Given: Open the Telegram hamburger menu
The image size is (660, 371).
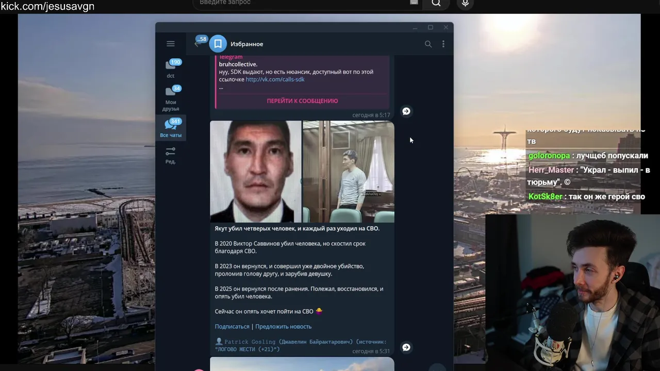Looking at the screenshot, I should pyautogui.click(x=171, y=44).
